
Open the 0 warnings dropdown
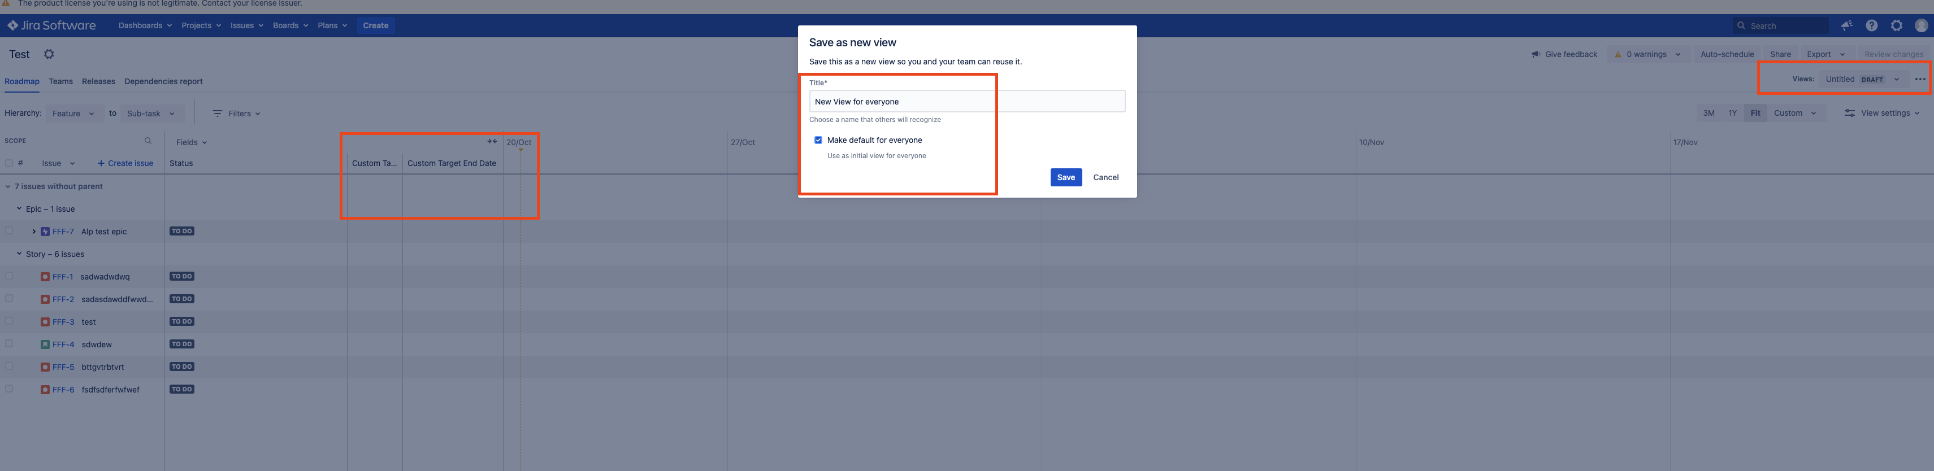click(x=1648, y=54)
